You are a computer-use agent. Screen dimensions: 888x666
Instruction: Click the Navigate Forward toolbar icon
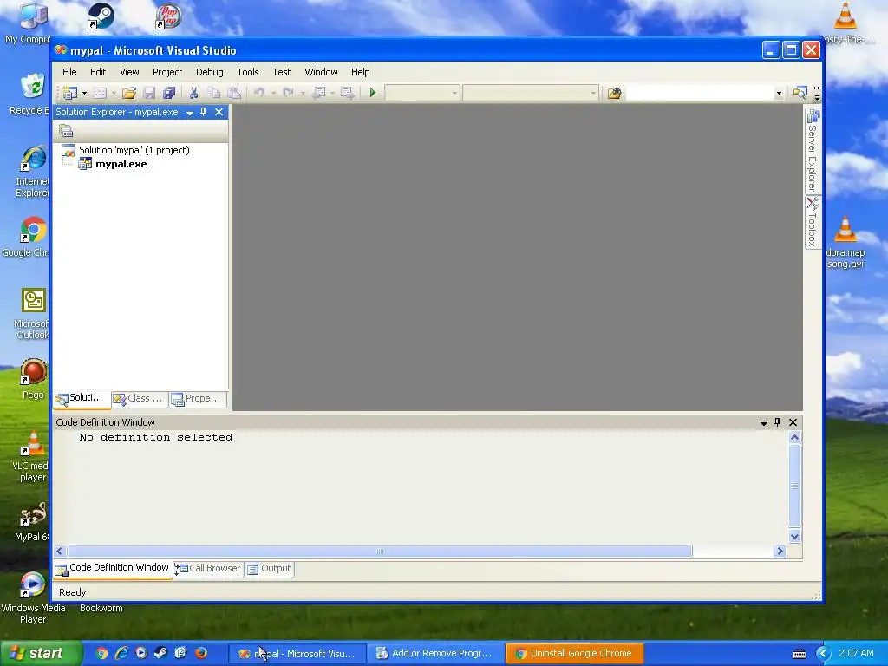pos(347,93)
